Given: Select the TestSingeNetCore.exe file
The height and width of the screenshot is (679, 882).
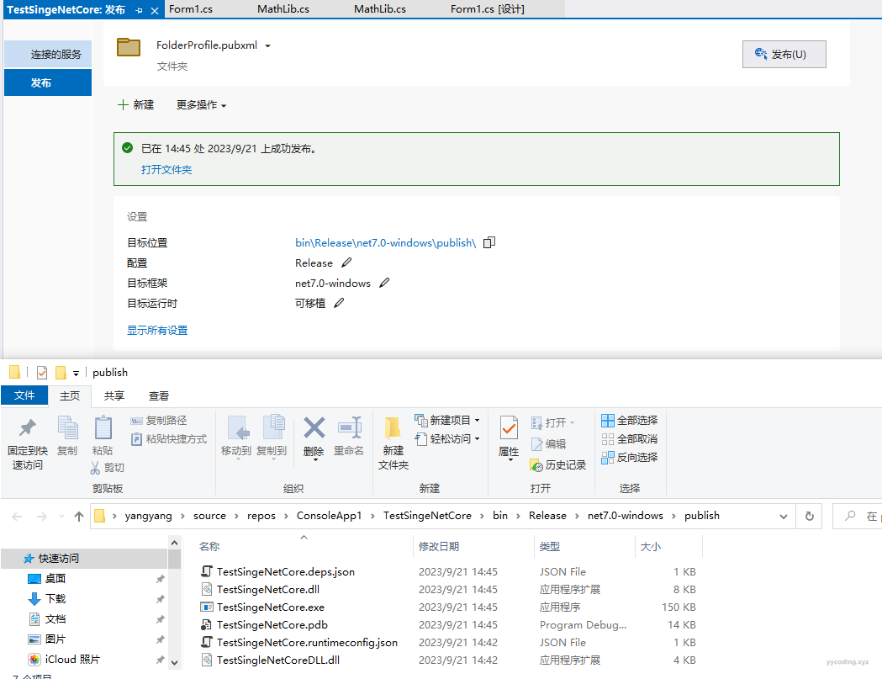Looking at the screenshot, I should [x=270, y=607].
